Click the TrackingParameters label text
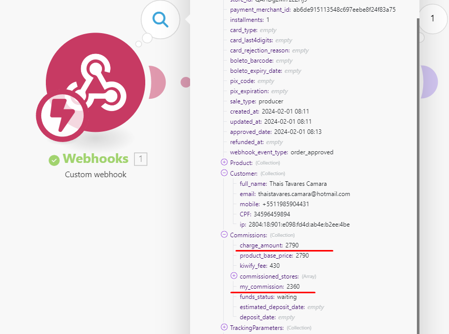The image size is (449, 334). pyautogui.click(x=257, y=328)
